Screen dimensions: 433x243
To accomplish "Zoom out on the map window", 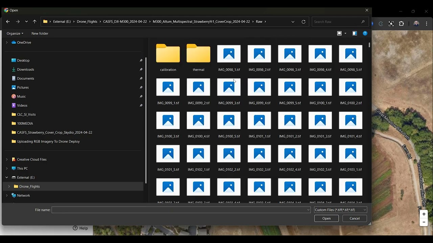I will 424,222.
